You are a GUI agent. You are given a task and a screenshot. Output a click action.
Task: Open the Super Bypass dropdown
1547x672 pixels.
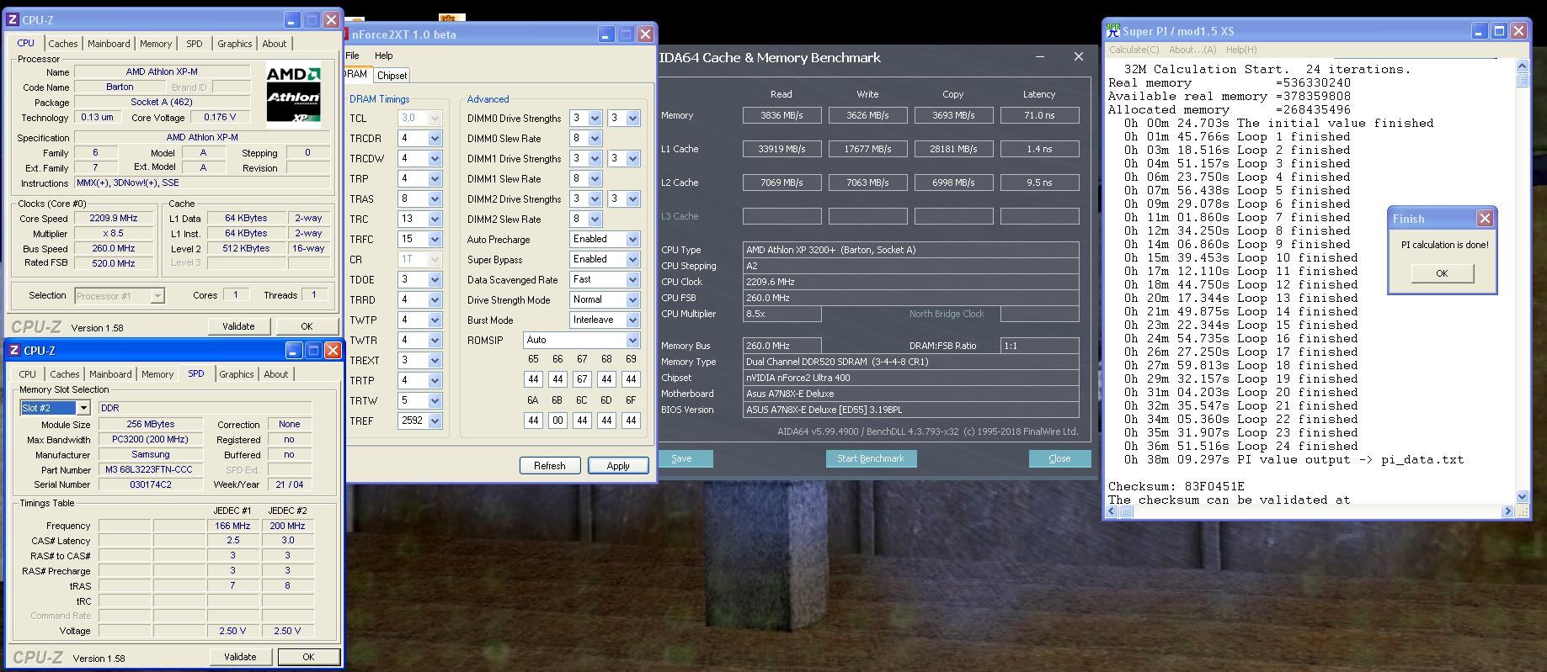(632, 259)
